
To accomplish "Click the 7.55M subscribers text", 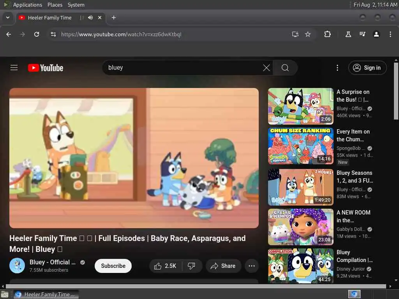I will [x=49, y=270].
